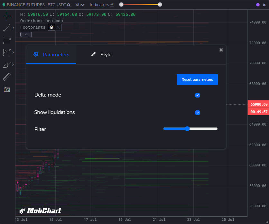Click the Footprints indicator label
The image size is (269, 224).
click(33, 27)
